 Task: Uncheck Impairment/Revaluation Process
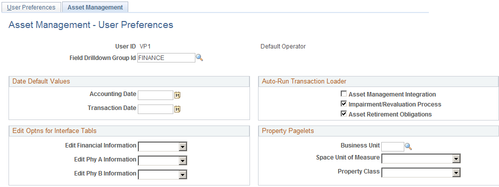(344, 104)
